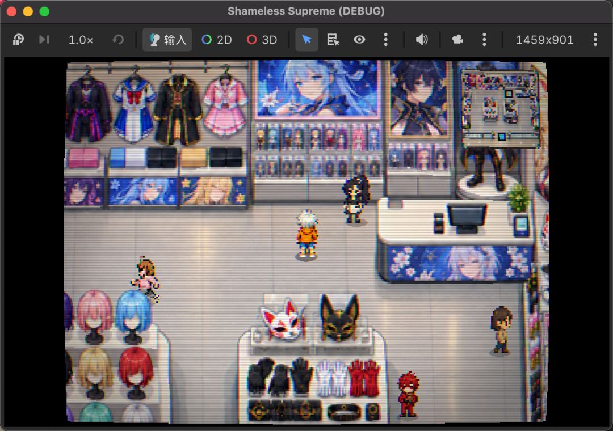The width and height of the screenshot is (613, 431).
Task: Toggle selection visibility with the eye icon
Action: point(359,40)
